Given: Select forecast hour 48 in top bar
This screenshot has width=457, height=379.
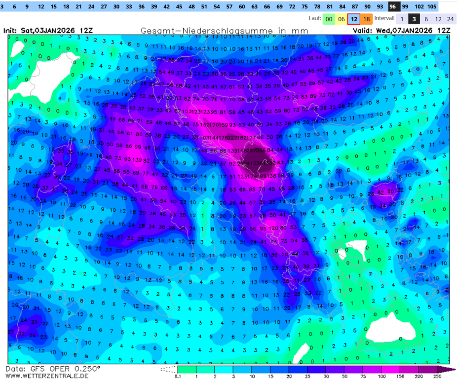Looking at the screenshot, I should (x=191, y=7).
